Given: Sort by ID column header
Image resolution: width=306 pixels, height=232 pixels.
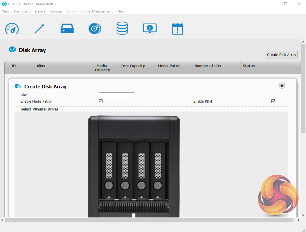Looking at the screenshot, I should [19, 67].
